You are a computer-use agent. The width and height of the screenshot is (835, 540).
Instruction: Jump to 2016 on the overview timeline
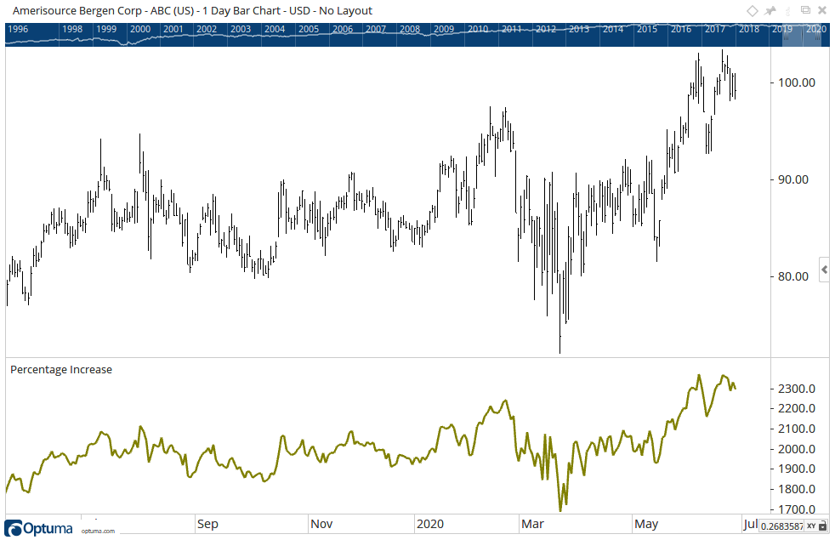681,29
